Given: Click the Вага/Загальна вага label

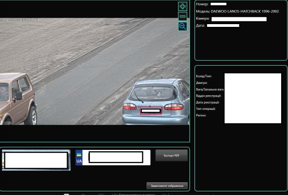Looking at the screenshot, I should pyautogui.click(x=209, y=90).
